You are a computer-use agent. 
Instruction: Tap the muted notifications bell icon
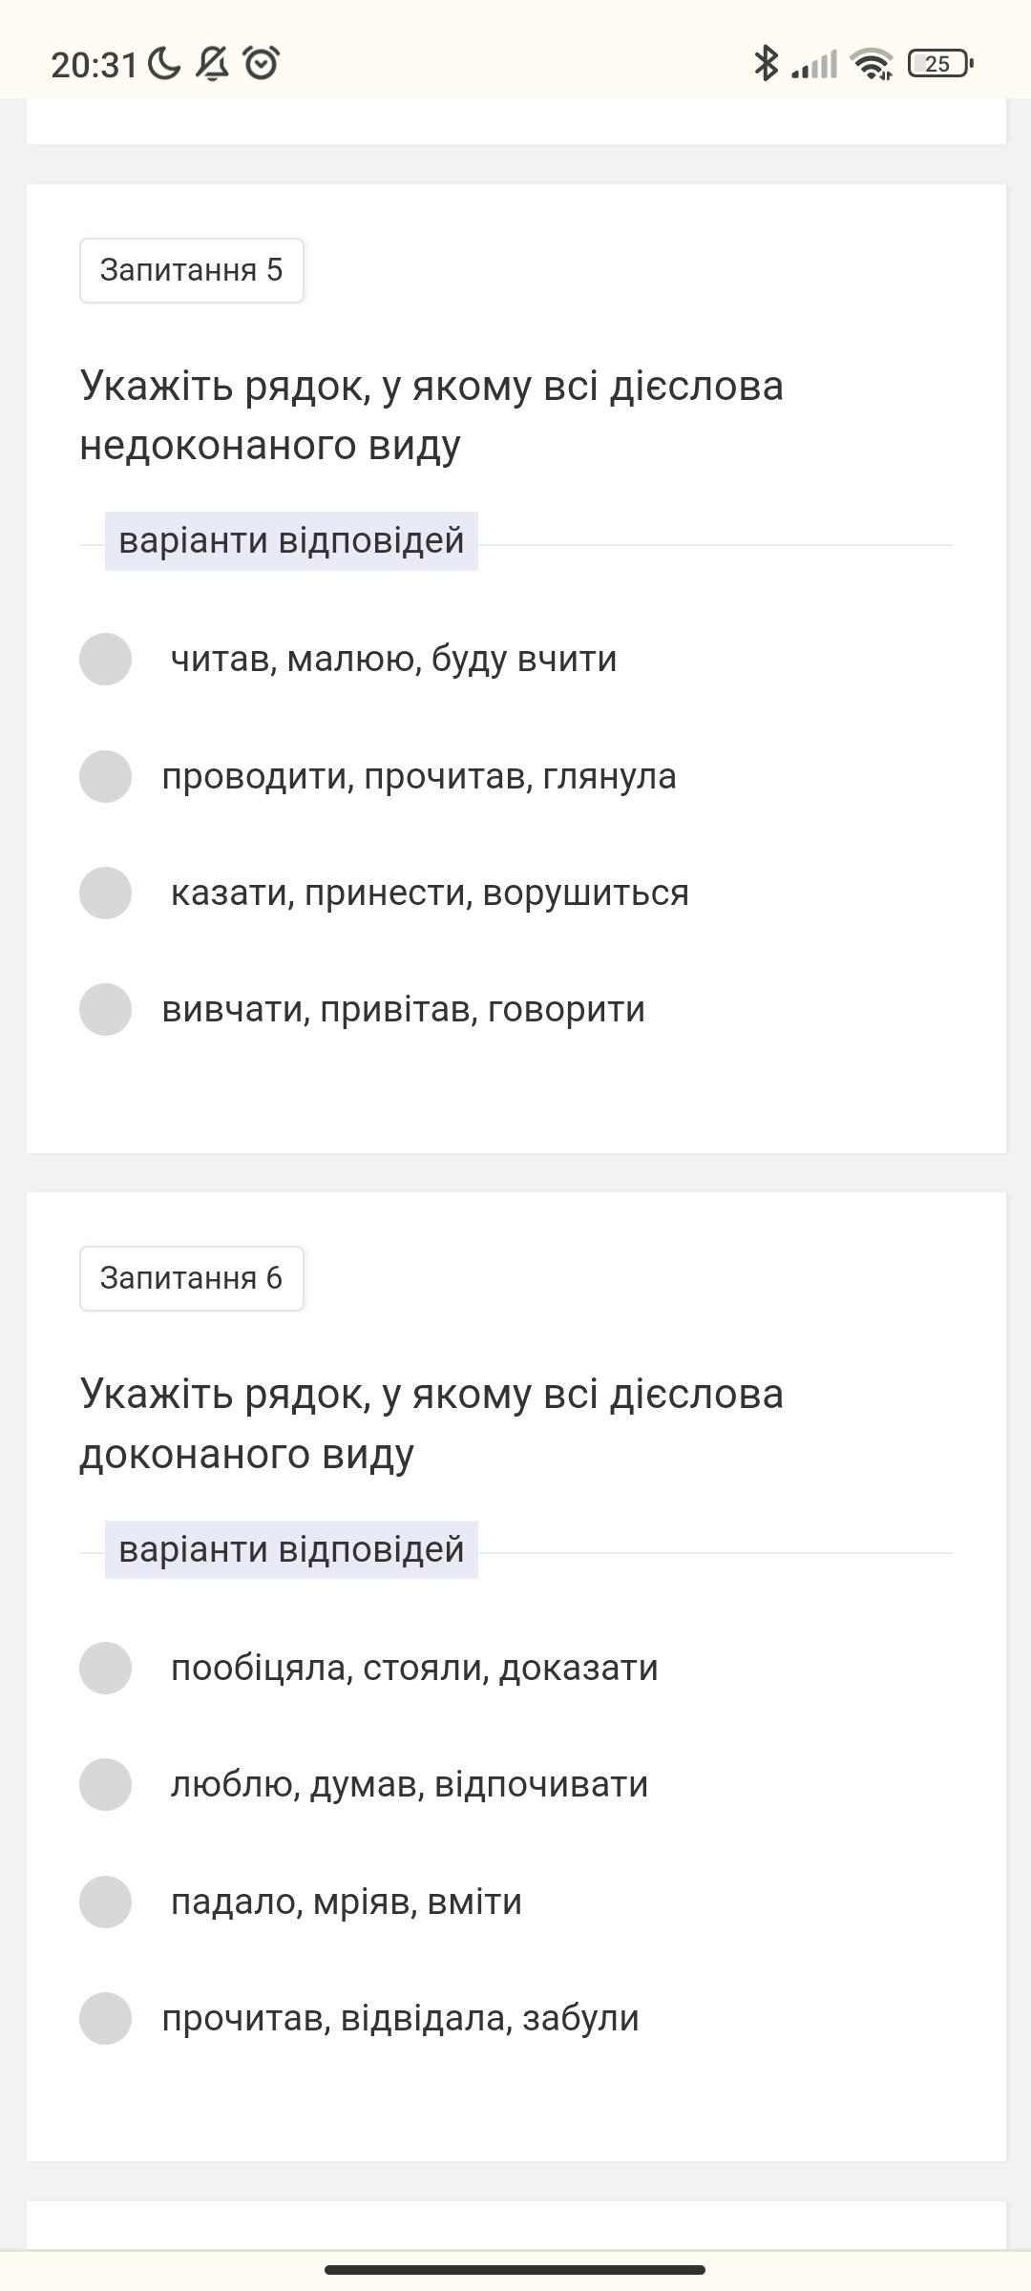[x=213, y=64]
